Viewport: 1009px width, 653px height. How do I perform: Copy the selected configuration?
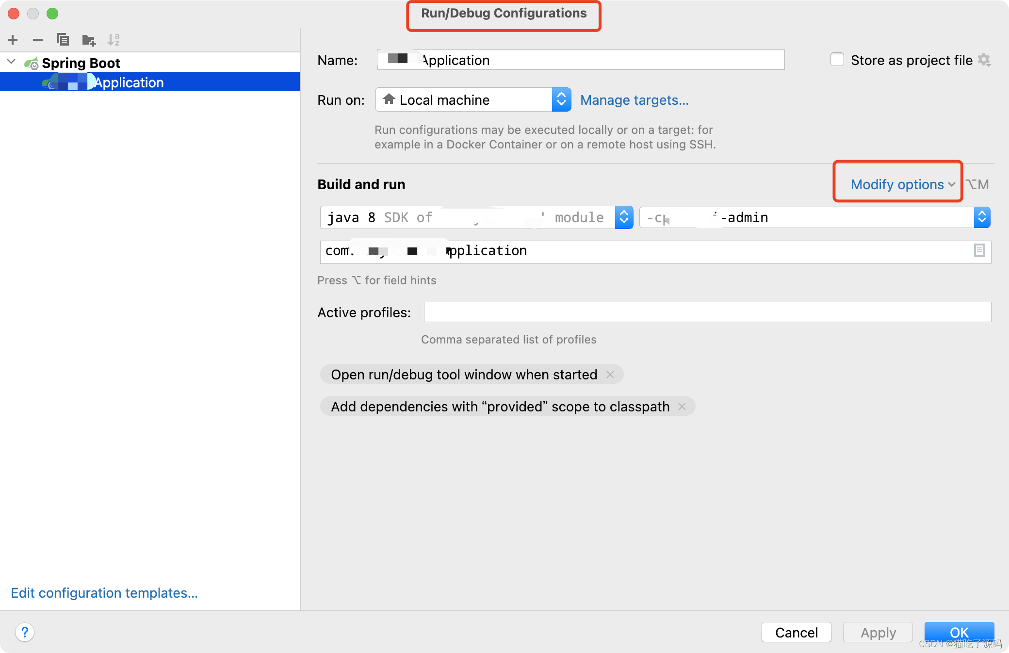pyautogui.click(x=63, y=40)
